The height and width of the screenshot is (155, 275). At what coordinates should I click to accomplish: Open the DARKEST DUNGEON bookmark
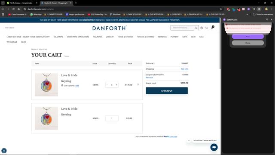pos(53,14)
